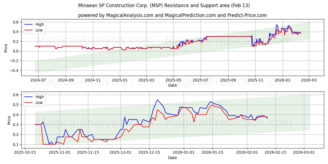The width and height of the screenshot is (328, 164).
Task: Click the '2024-11' tick label
Action: click(x=93, y=80)
